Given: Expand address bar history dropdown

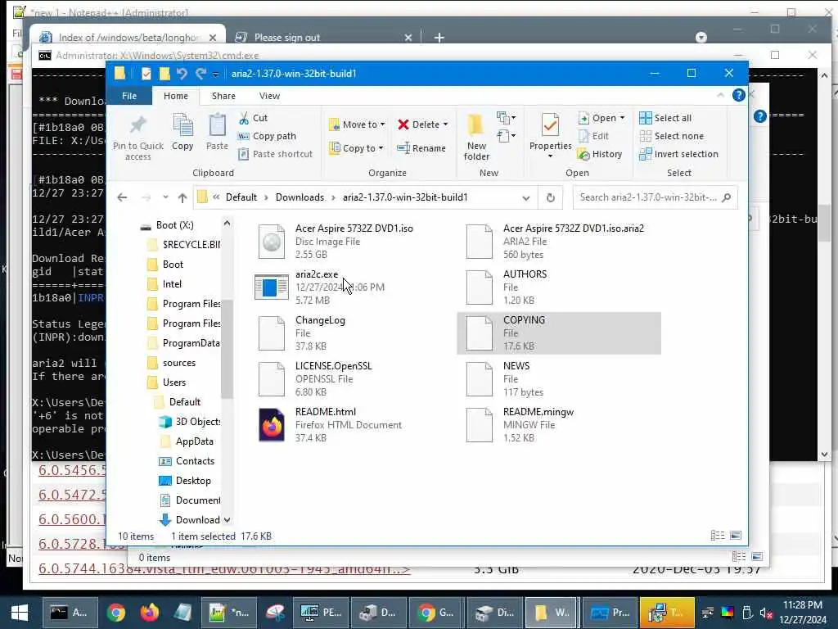Looking at the screenshot, I should tap(526, 197).
